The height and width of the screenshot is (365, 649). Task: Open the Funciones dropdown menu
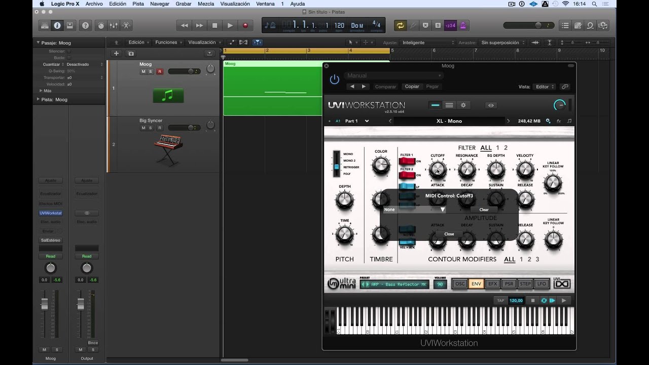(x=169, y=43)
